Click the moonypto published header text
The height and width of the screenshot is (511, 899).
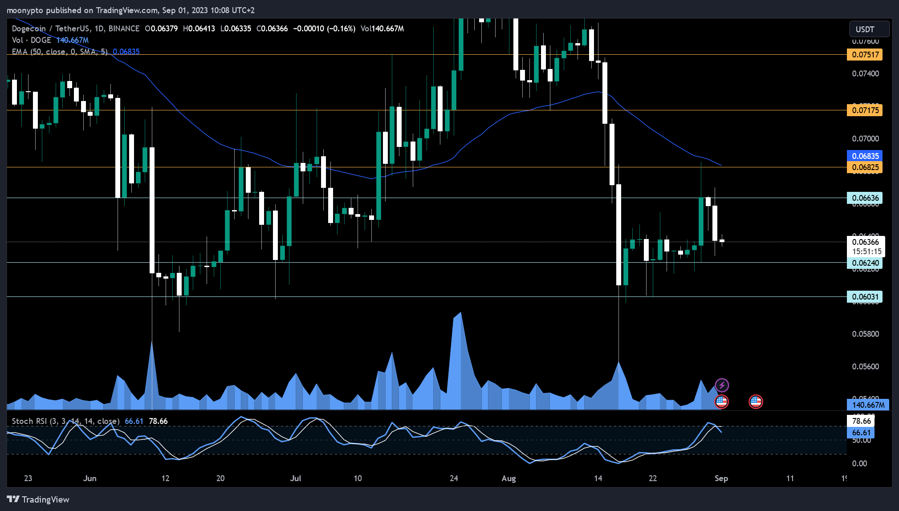pos(130,10)
